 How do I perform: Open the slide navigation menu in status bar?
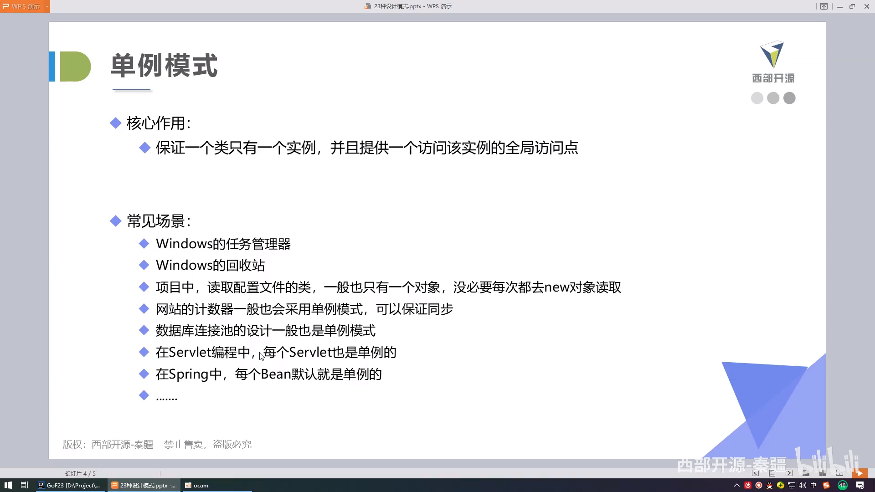point(772,473)
